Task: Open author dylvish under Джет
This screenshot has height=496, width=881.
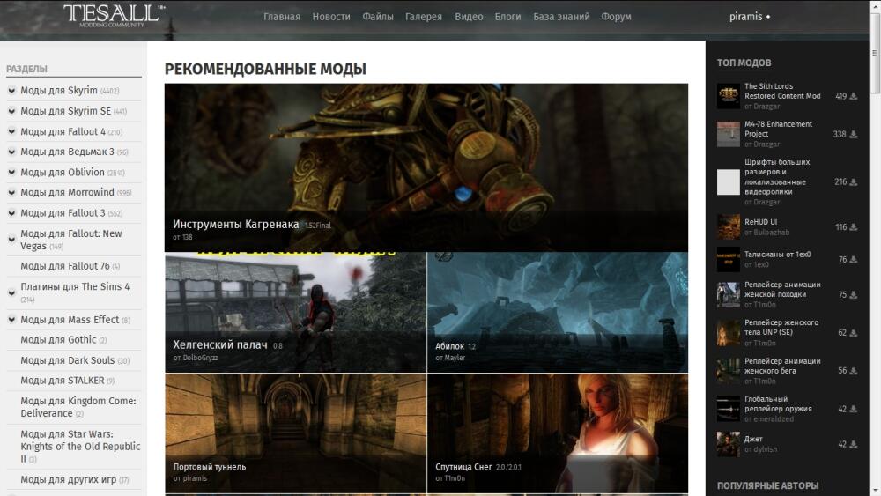Action: pos(766,449)
